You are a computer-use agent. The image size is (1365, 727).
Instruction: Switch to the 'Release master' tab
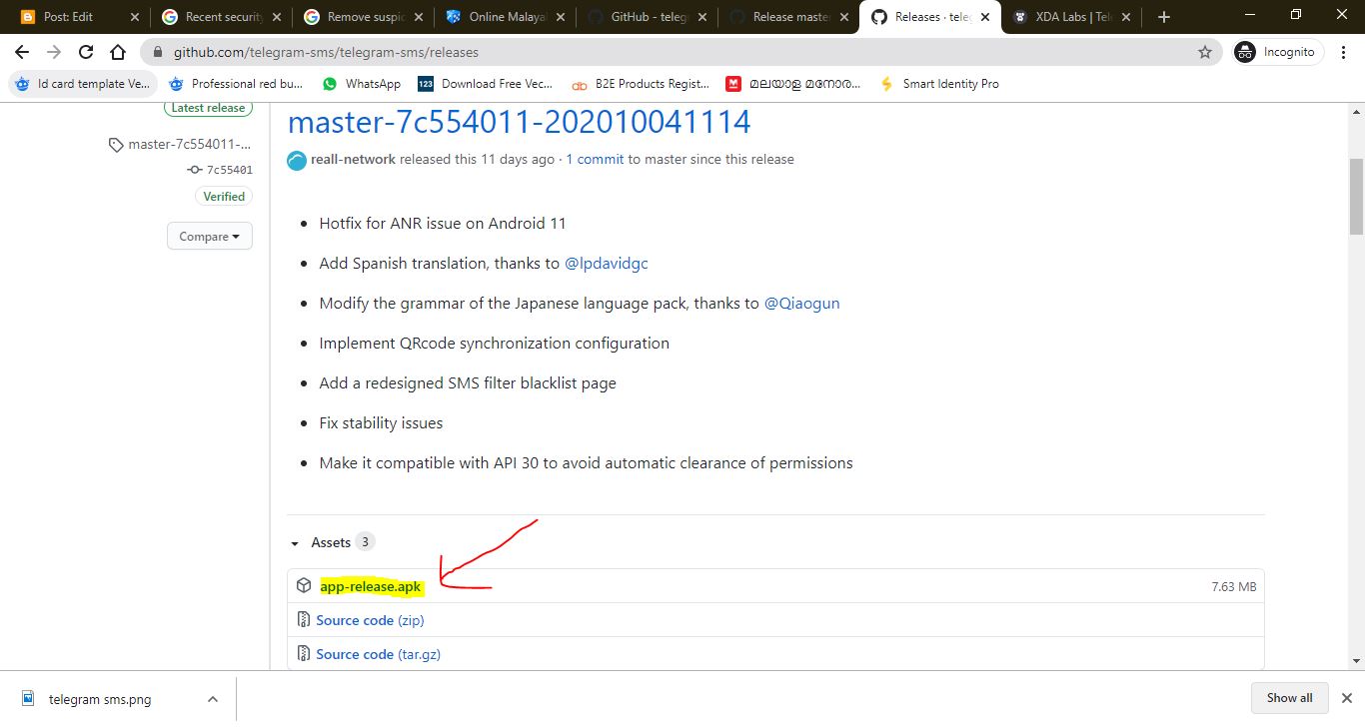coord(791,17)
